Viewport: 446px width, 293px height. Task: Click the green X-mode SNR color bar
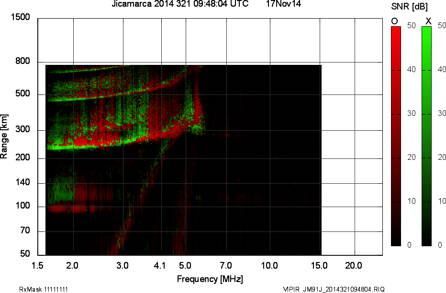[426, 136]
